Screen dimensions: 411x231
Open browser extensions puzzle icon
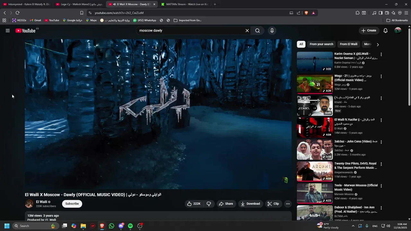point(357,13)
